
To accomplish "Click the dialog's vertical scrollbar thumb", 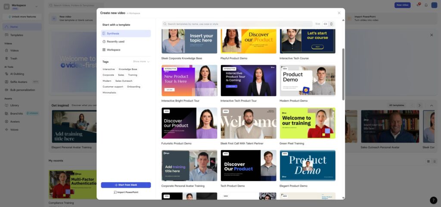I will pos(343,74).
